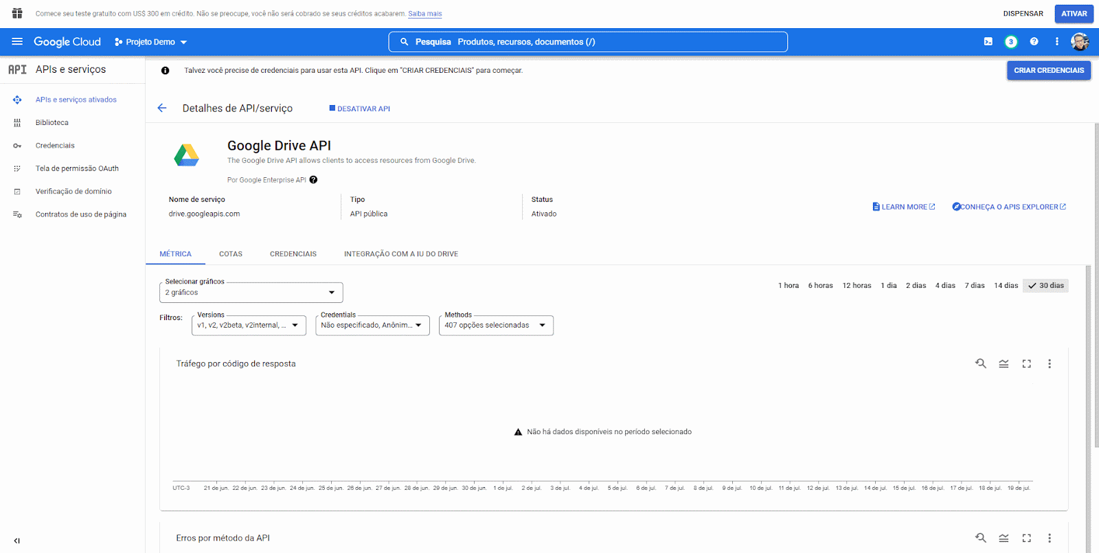This screenshot has width=1099, height=553.
Task: Toggle legend on Erros chart
Action: click(1004, 538)
